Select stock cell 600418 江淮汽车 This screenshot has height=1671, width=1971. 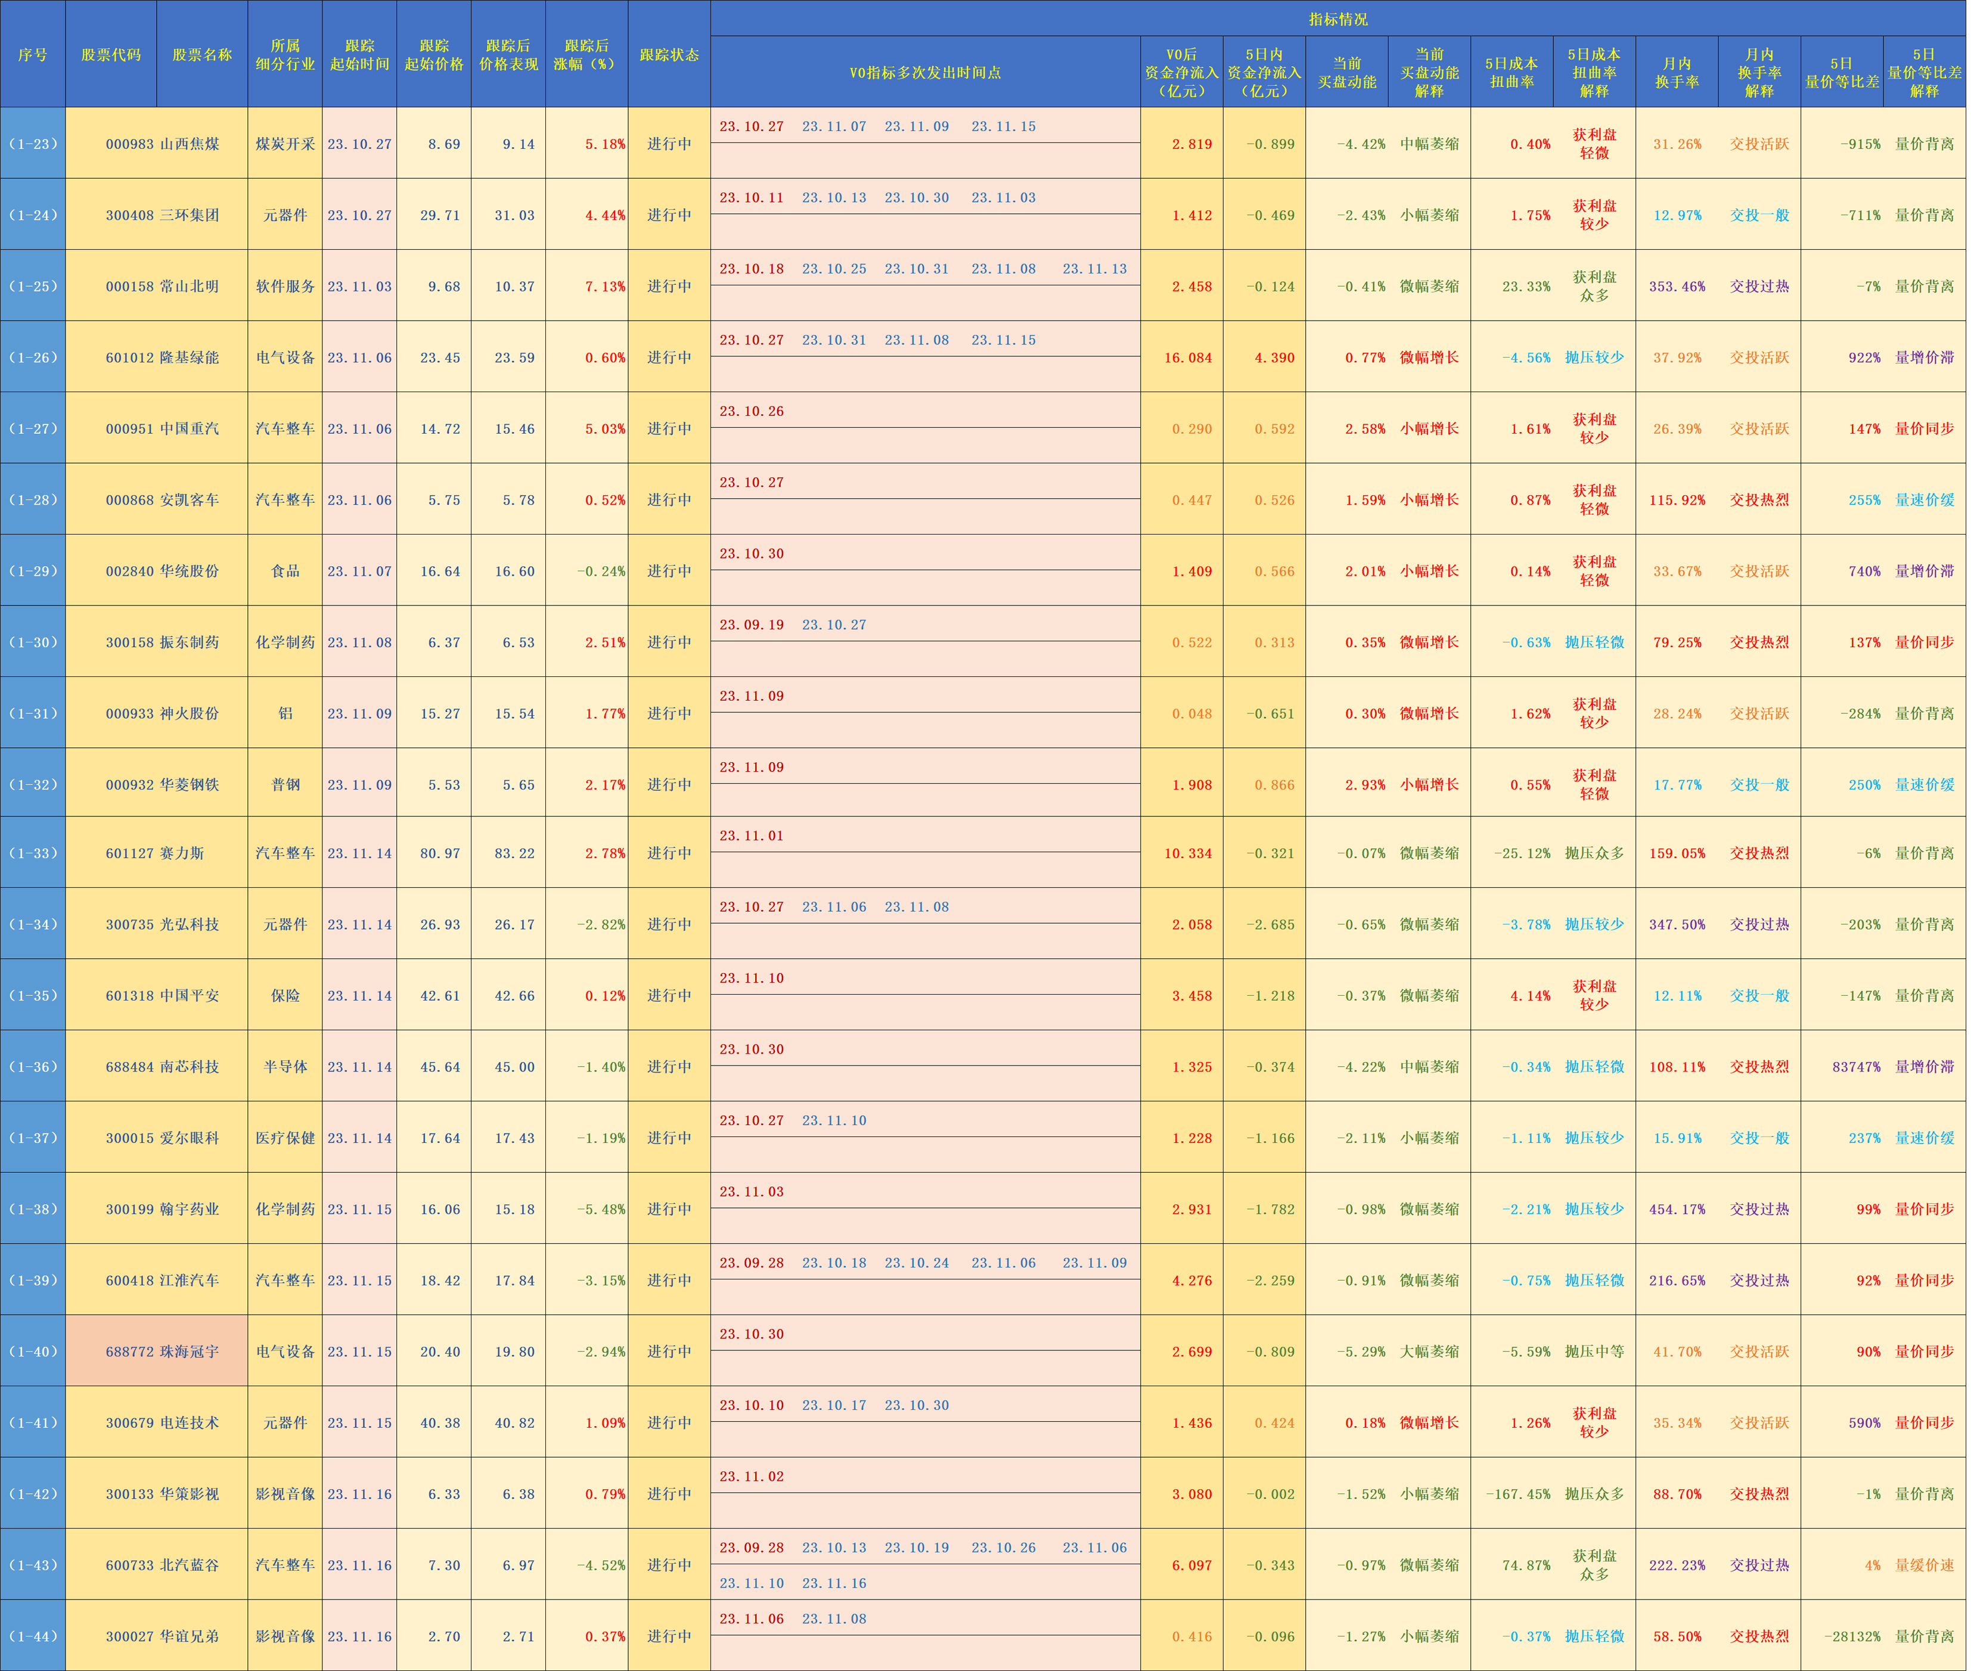pyautogui.click(x=157, y=1279)
